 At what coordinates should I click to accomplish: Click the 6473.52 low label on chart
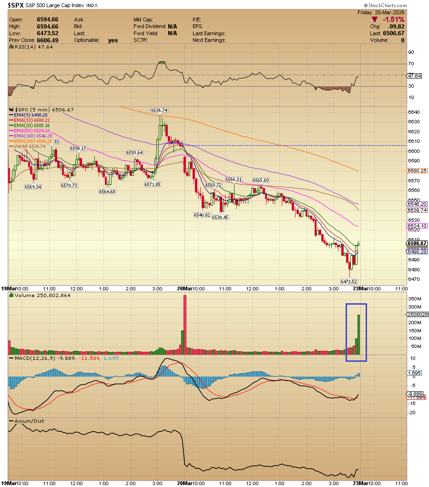(x=349, y=281)
